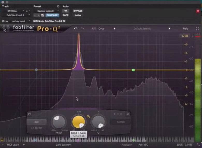This screenshot has width=202, height=148.
Task: Open the Analyzer Post+SC settings
Action: point(143,145)
